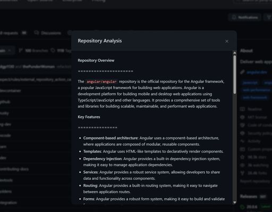Click the Discussions speech-bubble icon

[37, 33]
